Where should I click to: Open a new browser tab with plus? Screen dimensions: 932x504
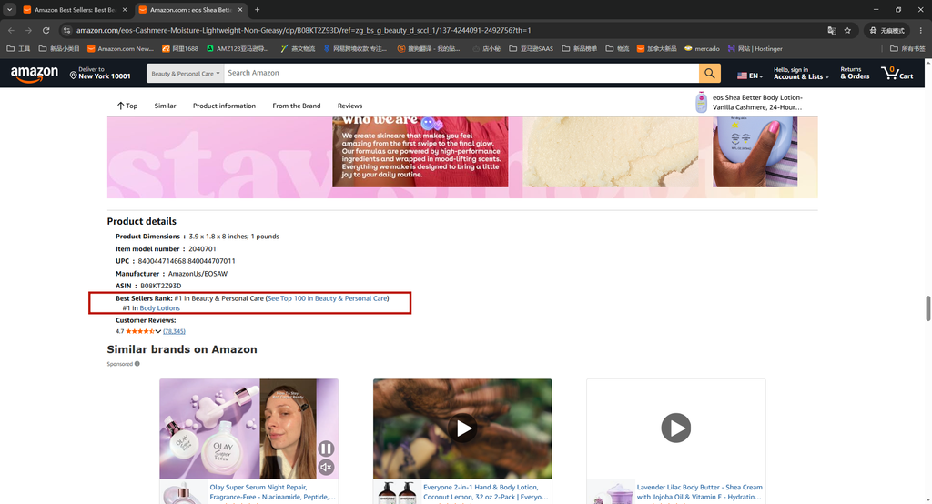(257, 9)
